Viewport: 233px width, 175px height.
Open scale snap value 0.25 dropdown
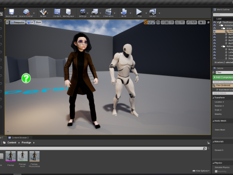coord(194,22)
